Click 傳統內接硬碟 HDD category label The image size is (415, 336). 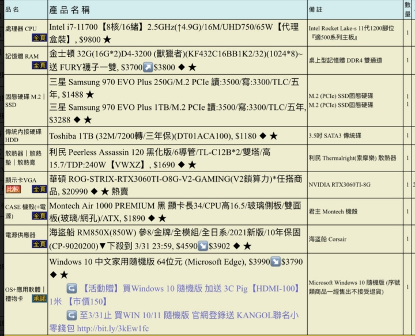23,136
